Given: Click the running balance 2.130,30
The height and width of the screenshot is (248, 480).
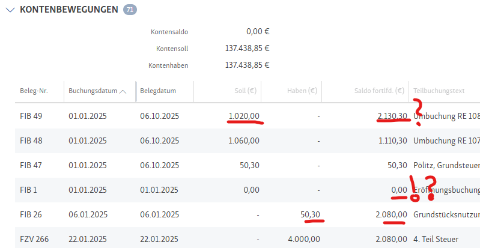Looking at the screenshot, I should (x=392, y=116).
